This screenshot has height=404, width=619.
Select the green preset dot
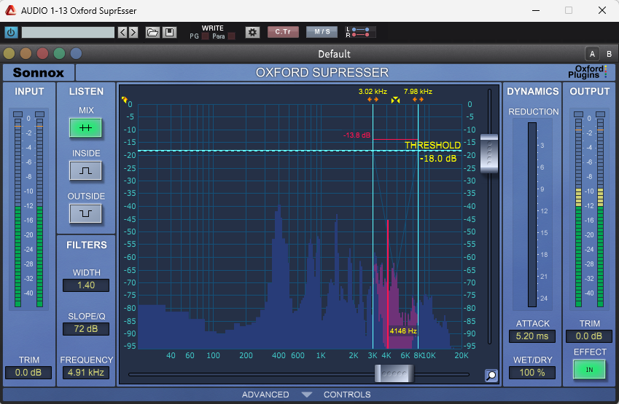tap(59, 53)
